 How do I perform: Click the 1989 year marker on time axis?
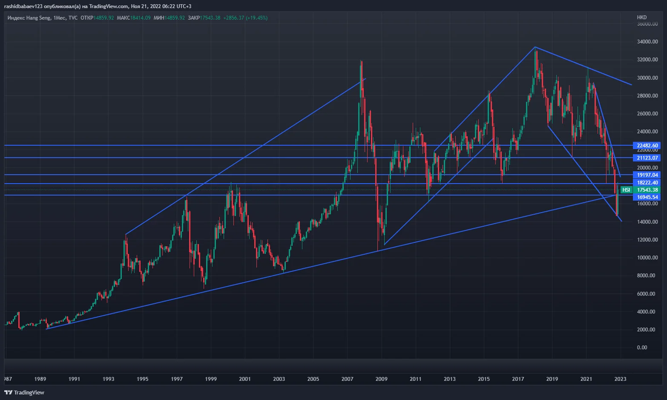pos(40,379)
